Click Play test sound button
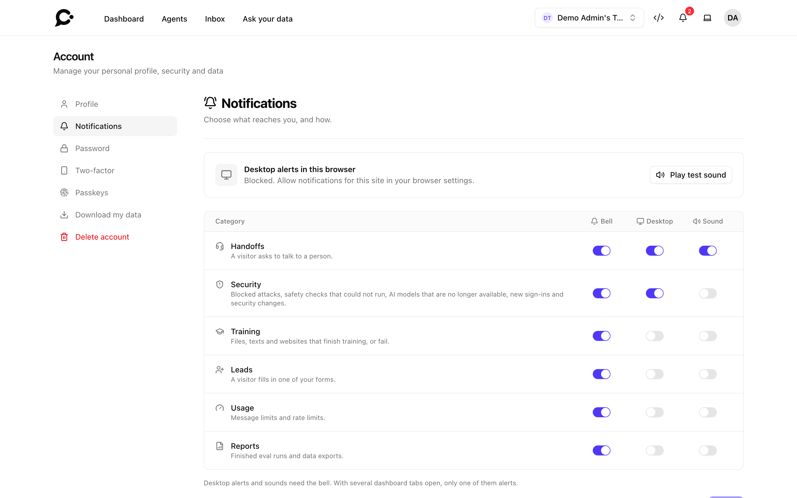Image resolution: width=797 pixels, height=498 pixels. 691,175
